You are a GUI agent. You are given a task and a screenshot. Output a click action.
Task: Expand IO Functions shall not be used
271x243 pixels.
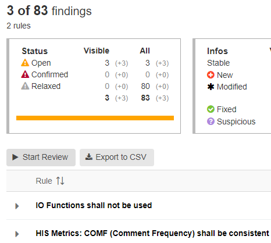(x=17, y=206)
